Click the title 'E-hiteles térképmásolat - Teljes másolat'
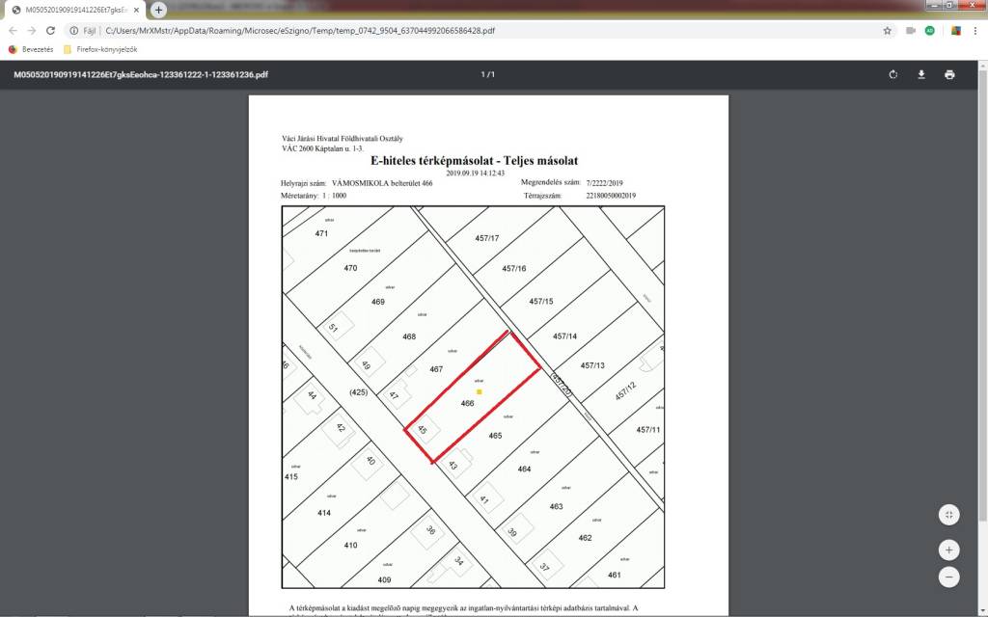Viewport: 988px width, 617px height. click(x=474, y=161)
